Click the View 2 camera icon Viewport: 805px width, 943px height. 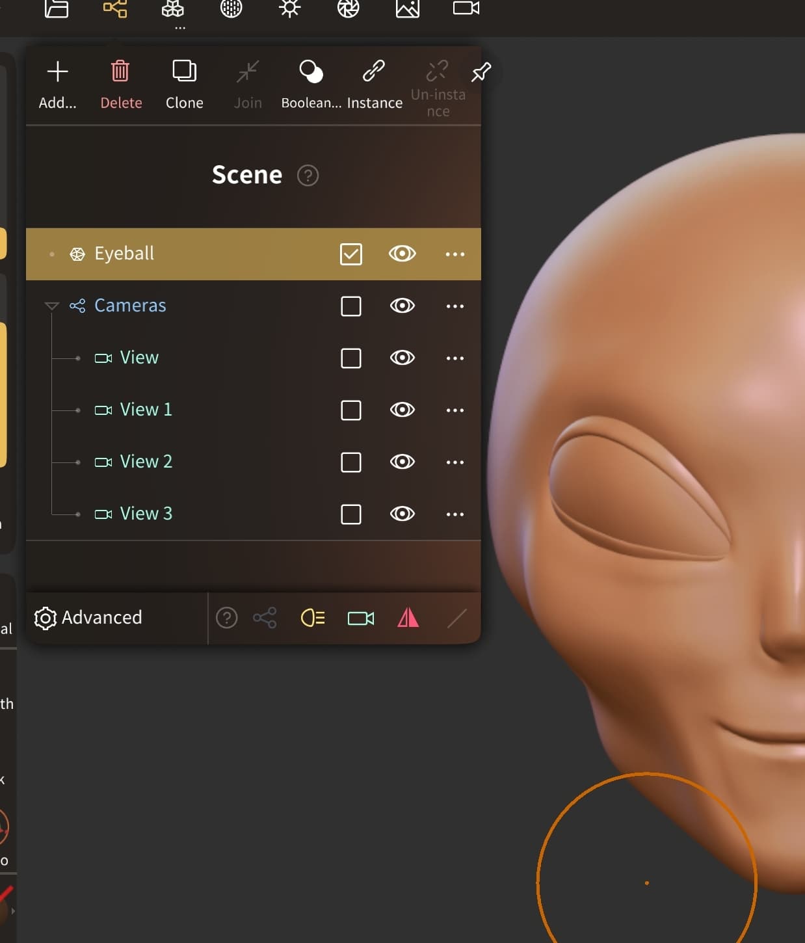[x=103, y=462]
